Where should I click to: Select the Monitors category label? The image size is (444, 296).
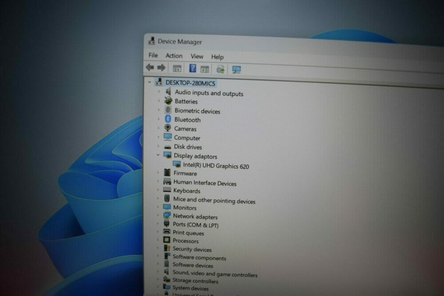[185, 207]
